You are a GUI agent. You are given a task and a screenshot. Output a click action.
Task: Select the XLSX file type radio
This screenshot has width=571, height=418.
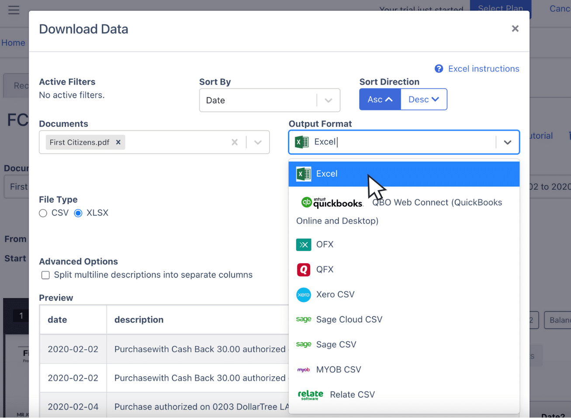(78, 213)
